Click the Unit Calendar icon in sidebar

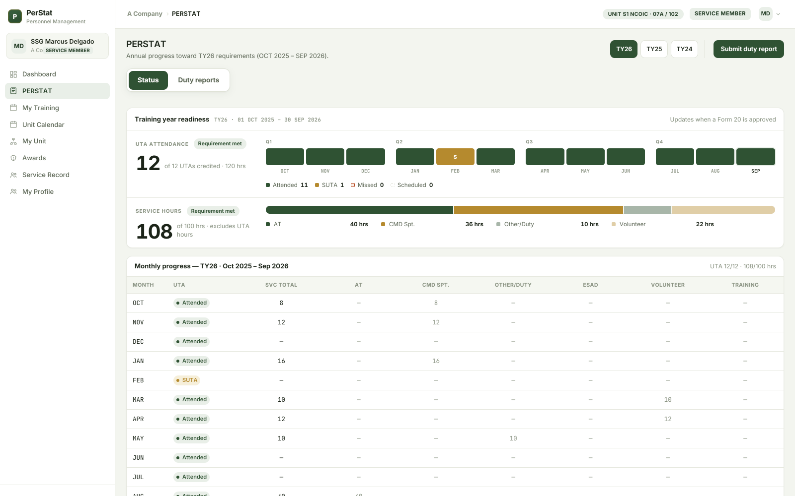click(13, 124)
